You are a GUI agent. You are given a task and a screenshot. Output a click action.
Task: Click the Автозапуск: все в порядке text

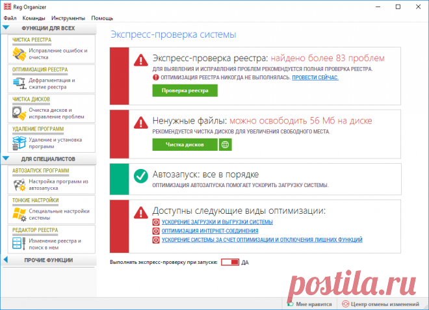tap(205, 174)
